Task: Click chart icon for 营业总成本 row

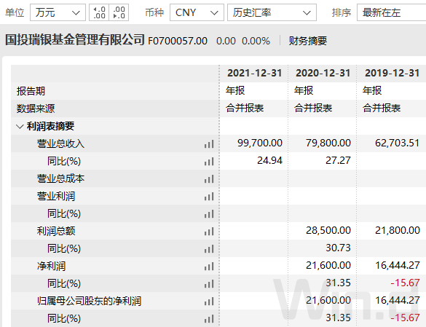Action: [x=209, y=179]
